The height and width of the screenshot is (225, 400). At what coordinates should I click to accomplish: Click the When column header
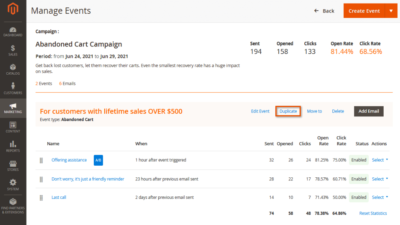pos(141,144)
